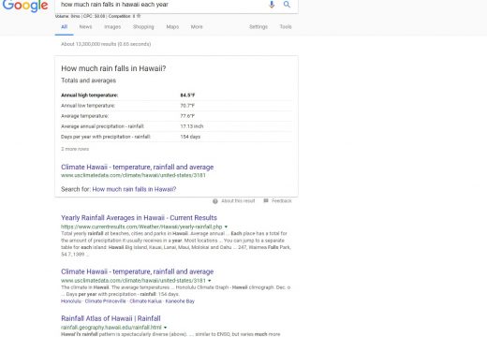Switch to the News tab
The image size is (487, 337).
85,27
